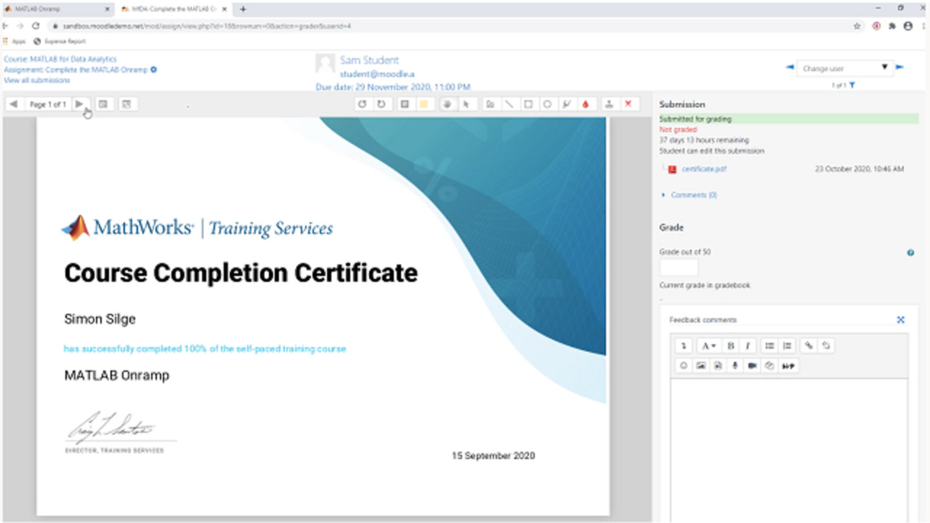Image resolution: width=930 pixels, height=523 pixels.
Task: Open the font style dropdown in editor
Action: click(x=708, y=346)
